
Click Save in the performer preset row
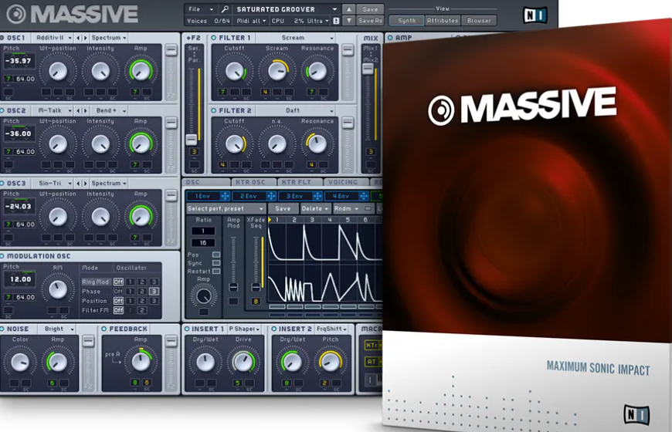pos(283,208)
